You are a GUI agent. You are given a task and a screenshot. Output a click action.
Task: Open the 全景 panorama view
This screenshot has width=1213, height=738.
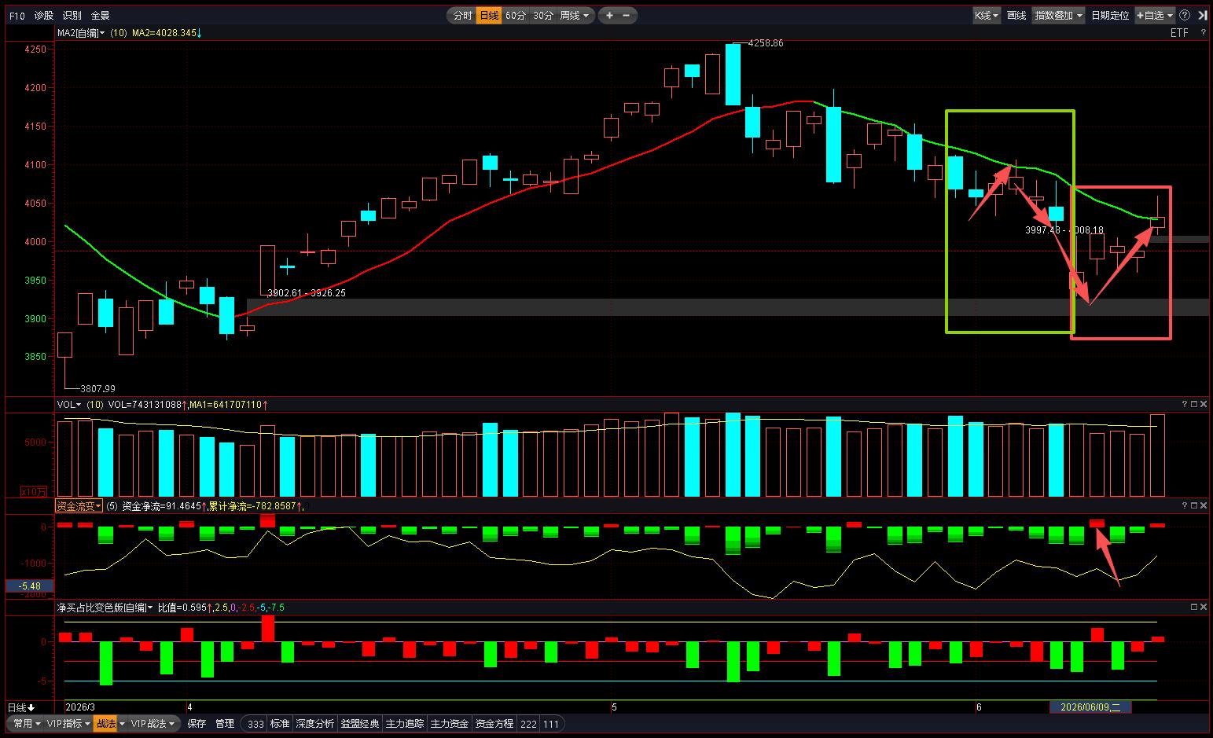[101, 16]
